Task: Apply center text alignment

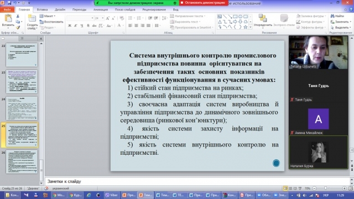Action: click(x=136, y=25)
